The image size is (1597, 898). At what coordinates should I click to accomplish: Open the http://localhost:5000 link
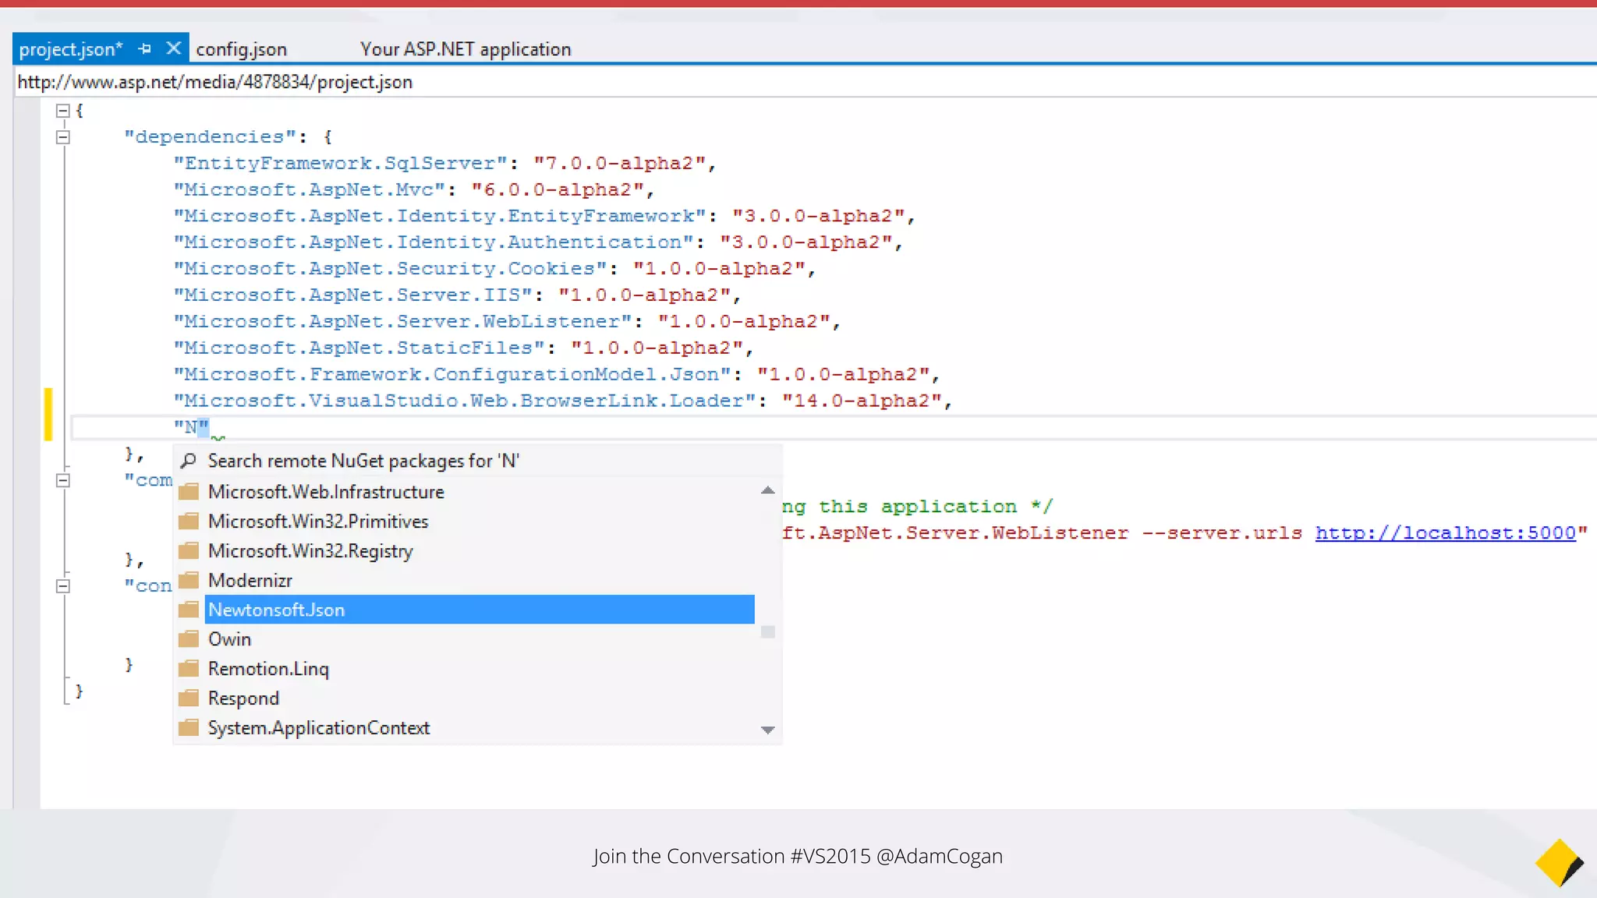point(1446,533)
